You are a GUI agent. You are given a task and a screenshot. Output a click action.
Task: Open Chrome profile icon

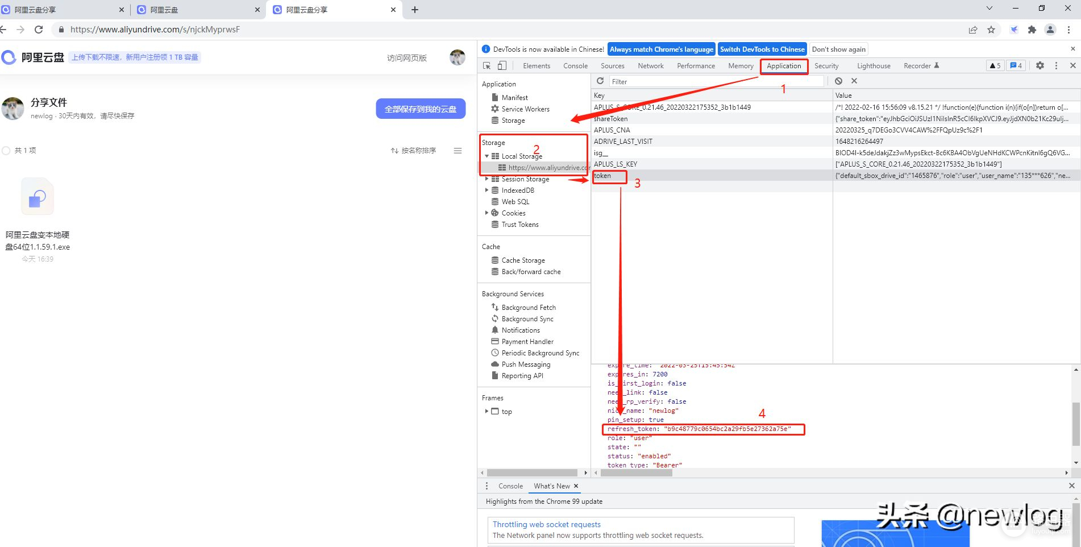[x=1050, y=30]
